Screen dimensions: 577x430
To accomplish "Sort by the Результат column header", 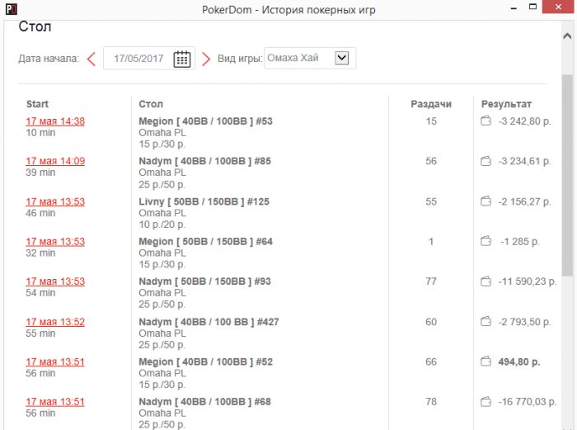I will click(x=506, y=104).
